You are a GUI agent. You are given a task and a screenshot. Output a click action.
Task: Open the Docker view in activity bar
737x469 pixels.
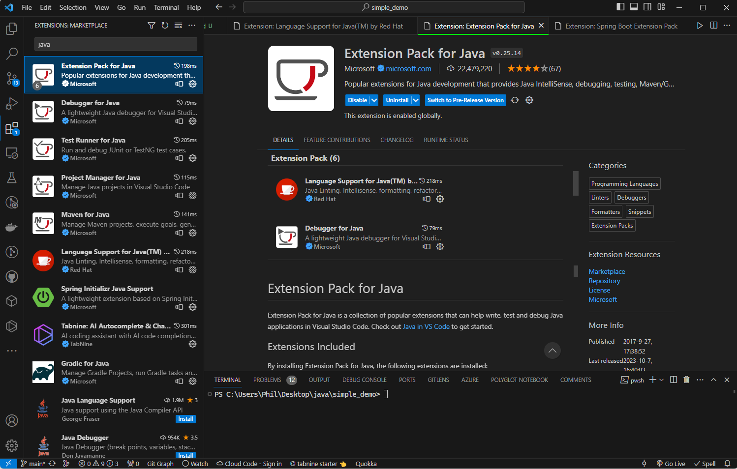[x=12, y=227]
